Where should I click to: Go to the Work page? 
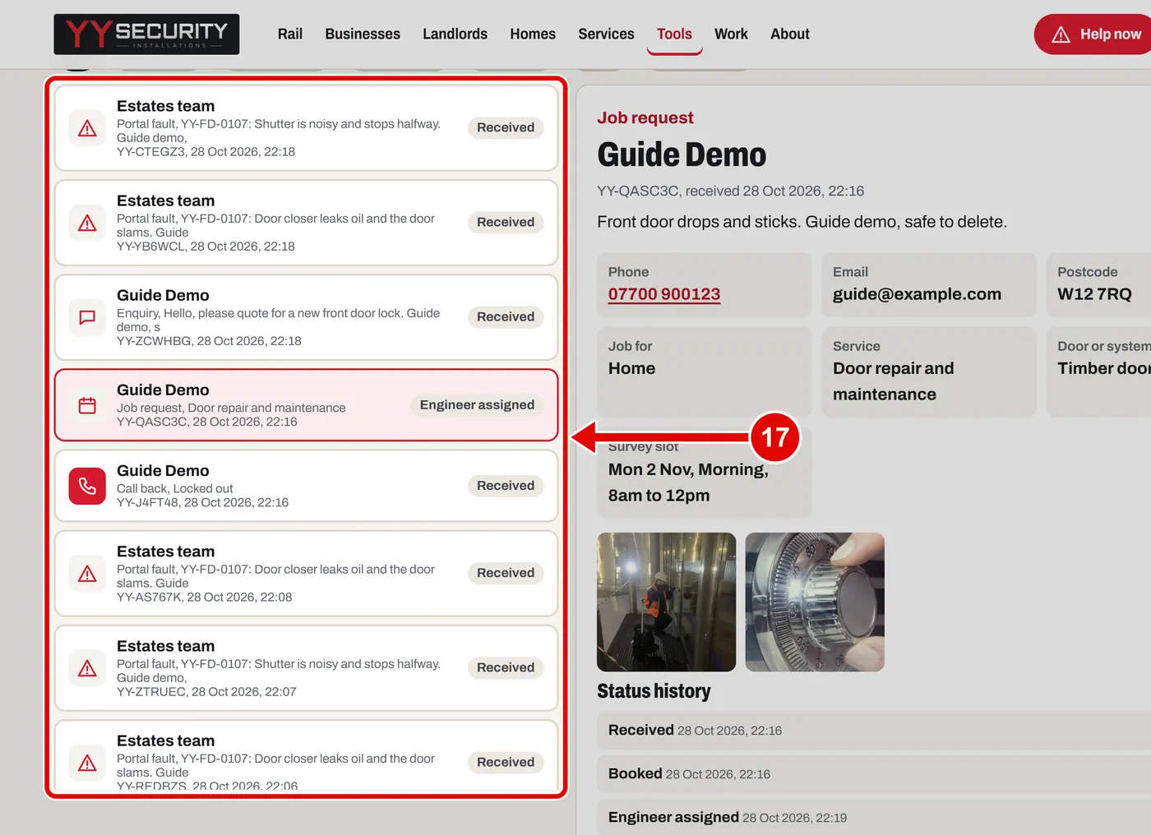[731, 34]
